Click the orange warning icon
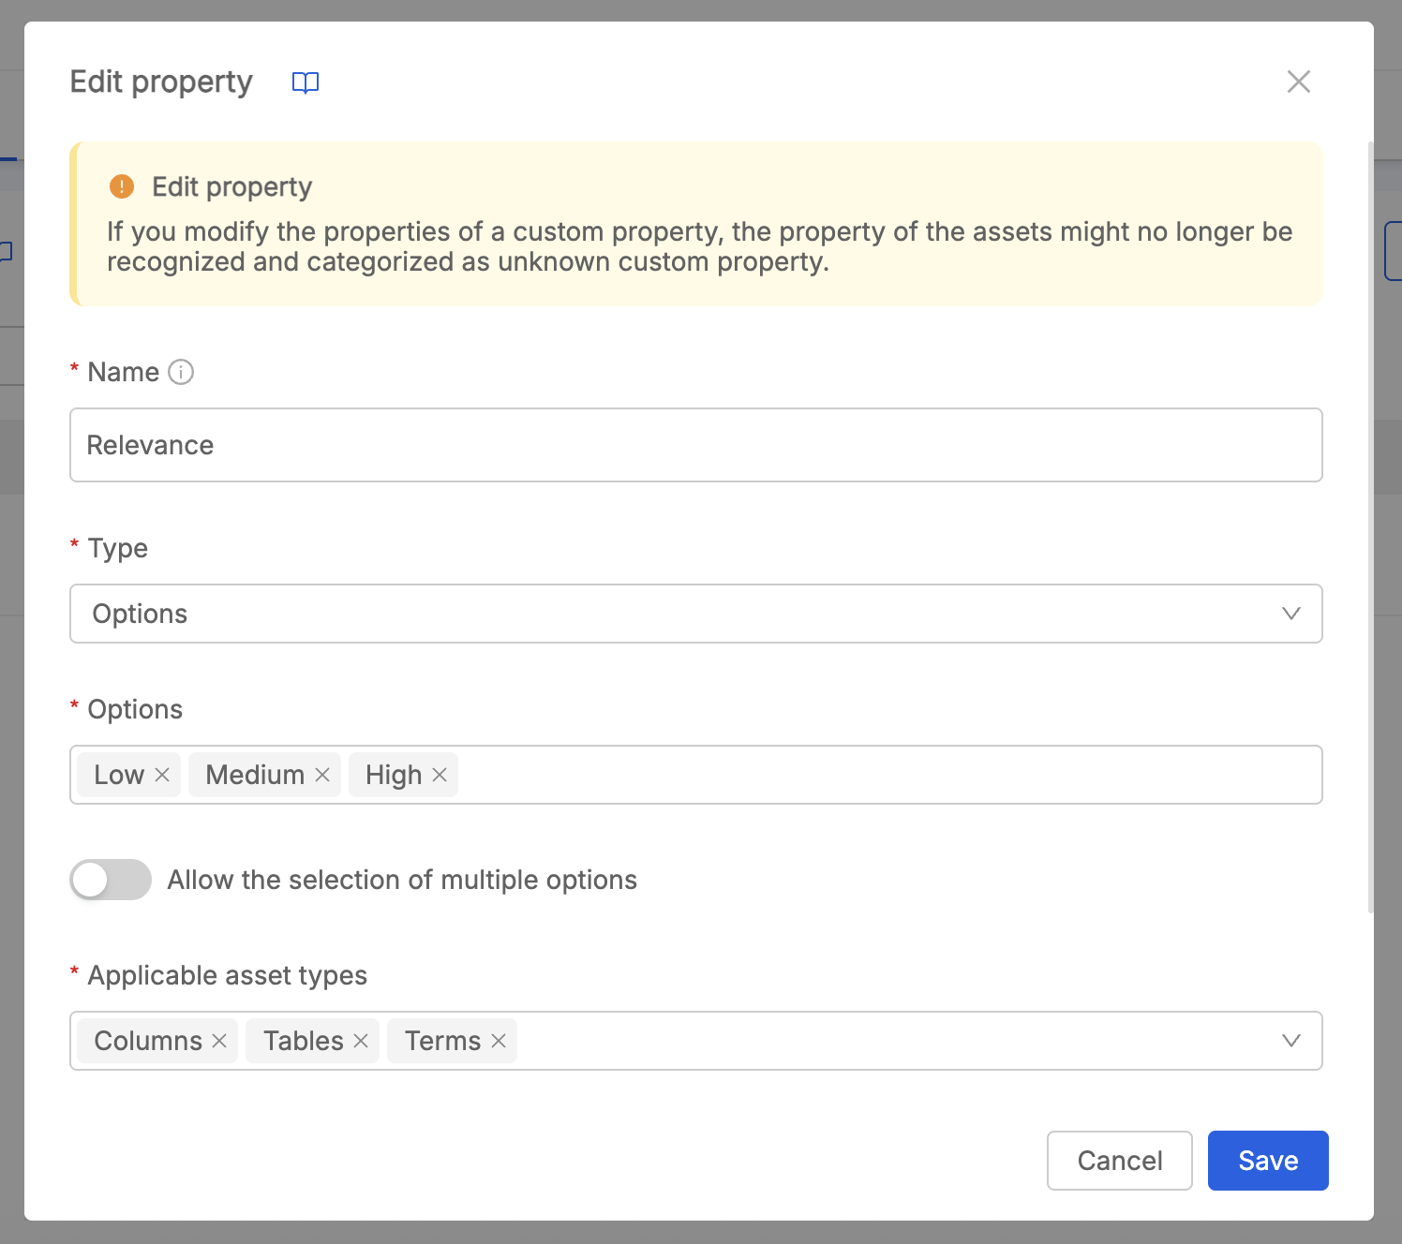This screenshot has height=1244, width=1402. click(122, 186)
